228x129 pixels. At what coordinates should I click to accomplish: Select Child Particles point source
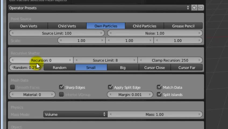pyautogui.click(x=145, y=26)
